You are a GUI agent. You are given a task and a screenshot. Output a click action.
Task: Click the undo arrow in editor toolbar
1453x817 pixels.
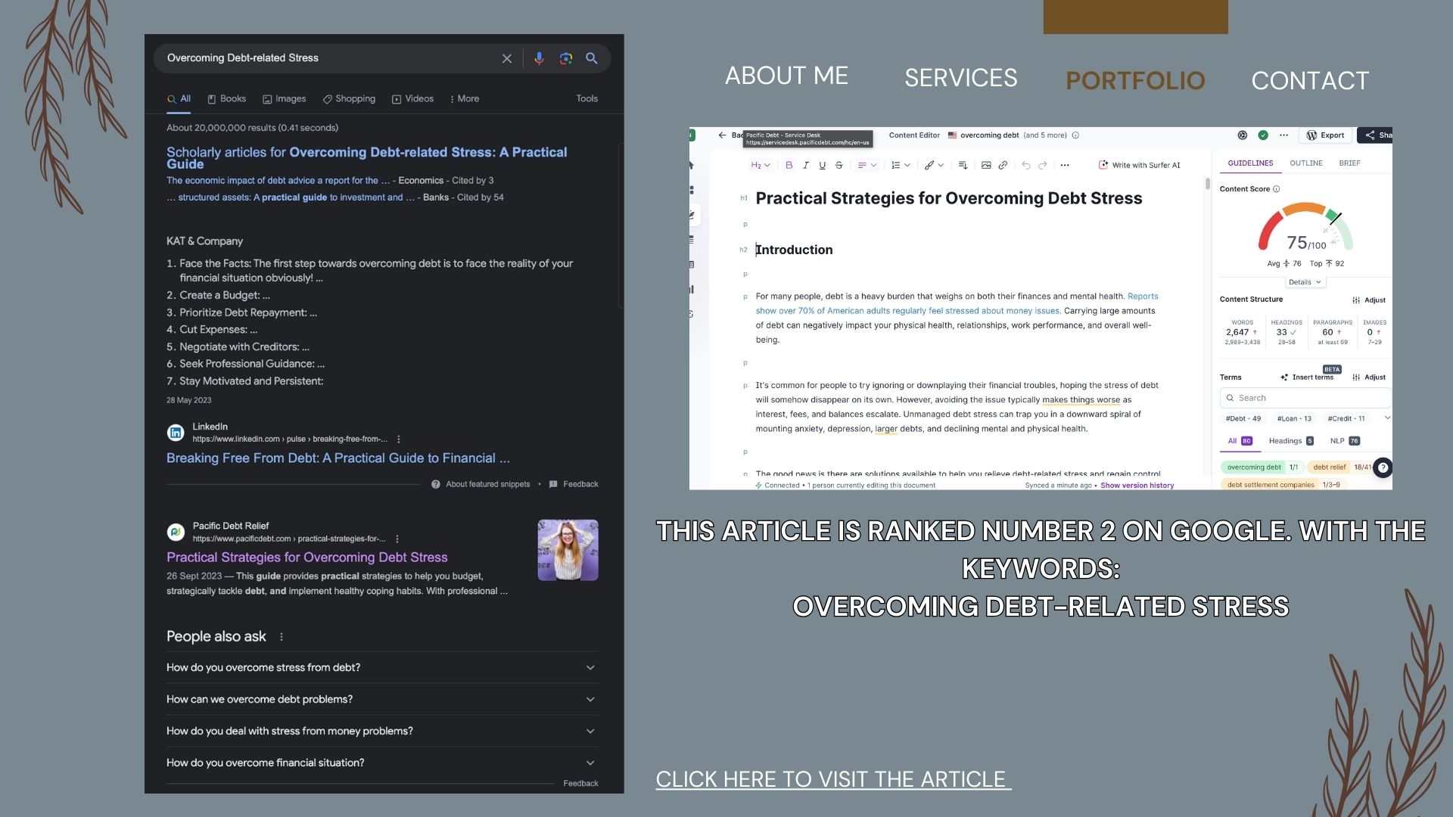(x=1025, y=165)
